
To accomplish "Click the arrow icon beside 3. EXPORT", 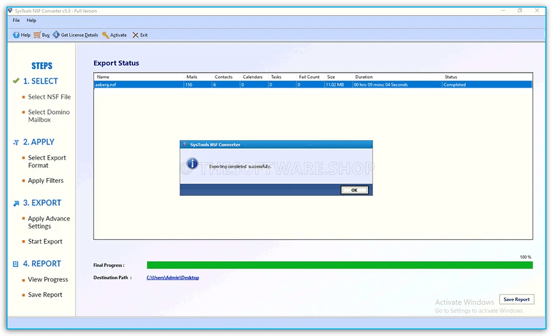I will [16, 203].
